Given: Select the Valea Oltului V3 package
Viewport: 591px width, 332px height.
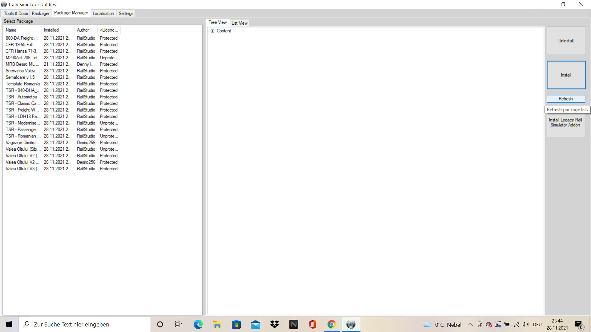Looking at the screenshot, I should (62, 169).
